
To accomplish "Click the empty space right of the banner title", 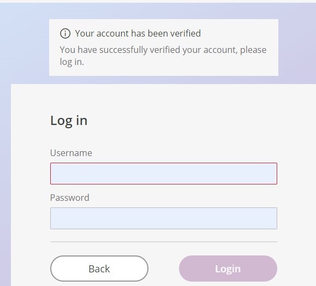I will [x=238, y=33].
